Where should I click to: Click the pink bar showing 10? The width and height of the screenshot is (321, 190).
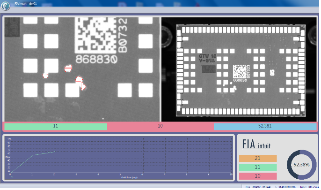coord(160,126)
